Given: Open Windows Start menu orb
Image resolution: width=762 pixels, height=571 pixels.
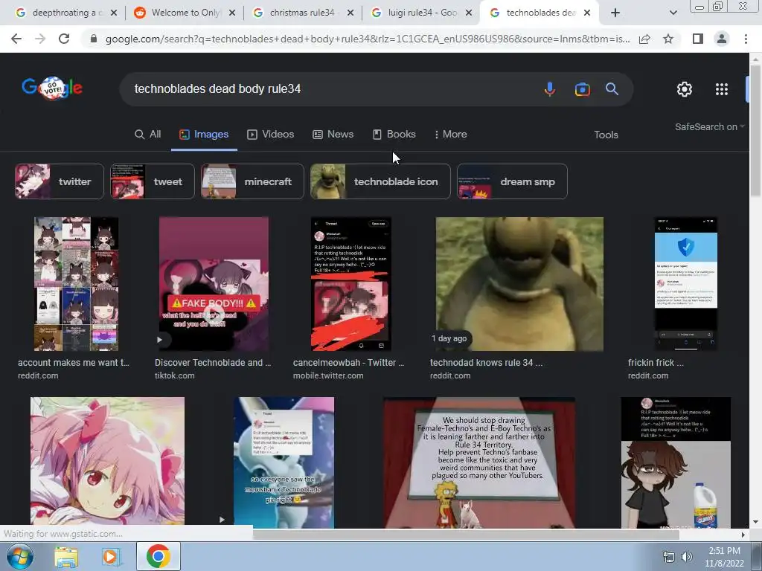Looking at the screenshot, I should [x=19, y=556].
